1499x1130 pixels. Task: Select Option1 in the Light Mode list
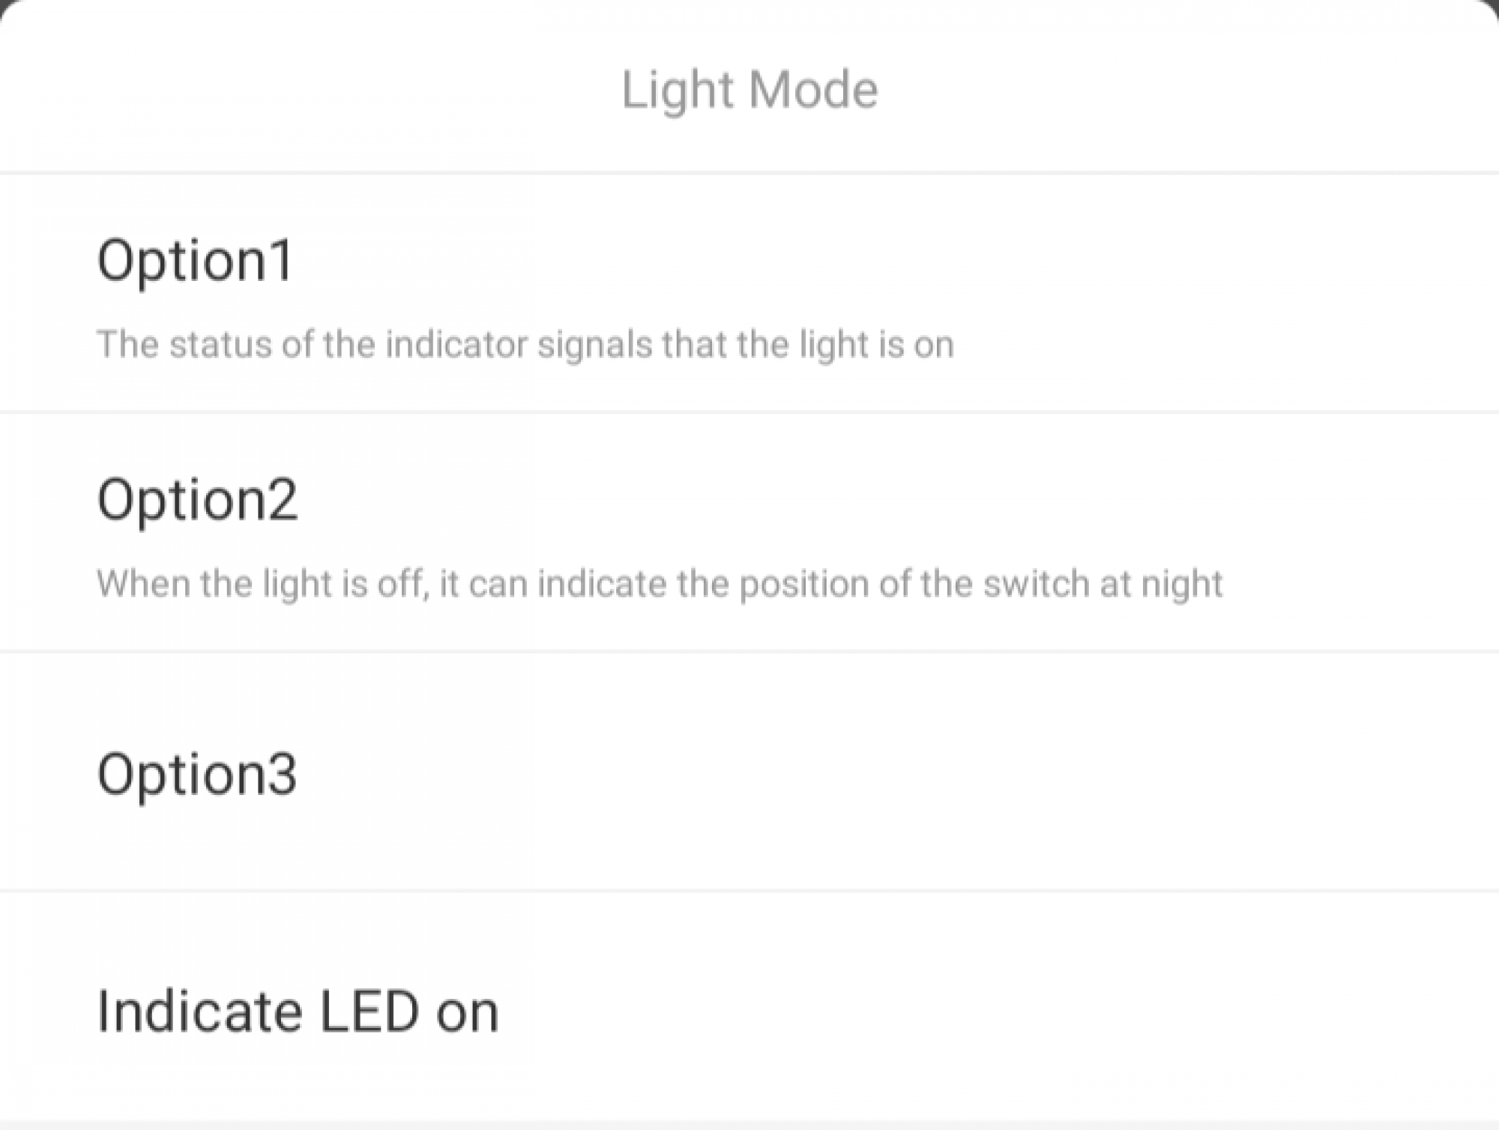tap(749, 293)
